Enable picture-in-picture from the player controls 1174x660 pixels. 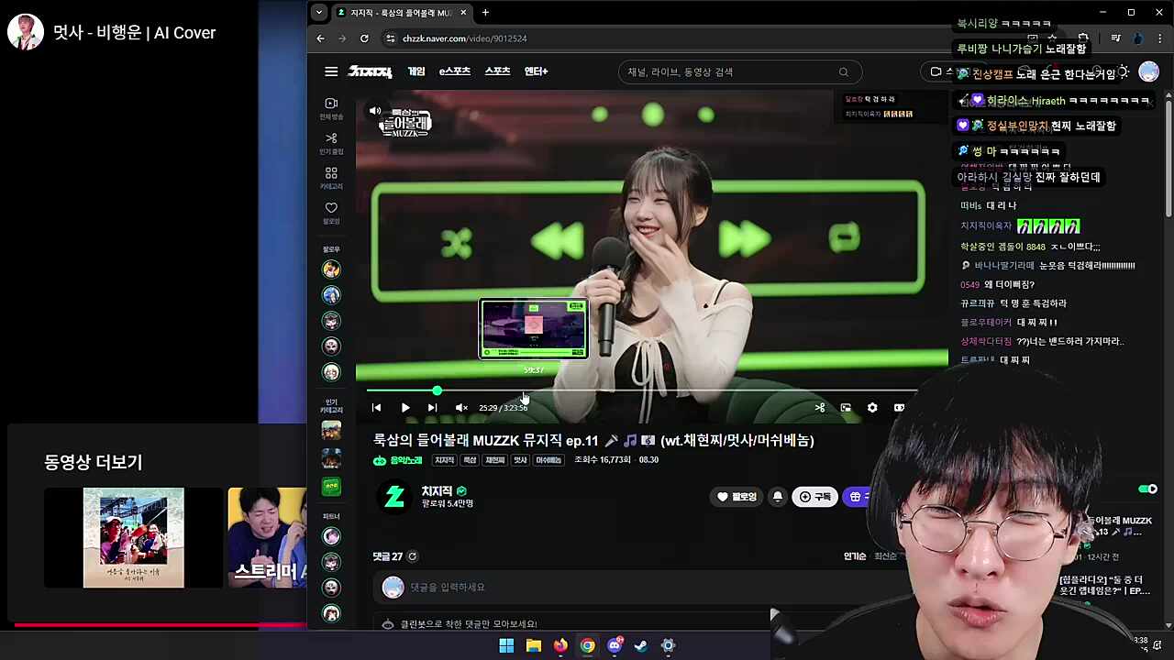845,407
